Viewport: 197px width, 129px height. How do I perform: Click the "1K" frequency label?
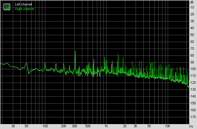106,126
